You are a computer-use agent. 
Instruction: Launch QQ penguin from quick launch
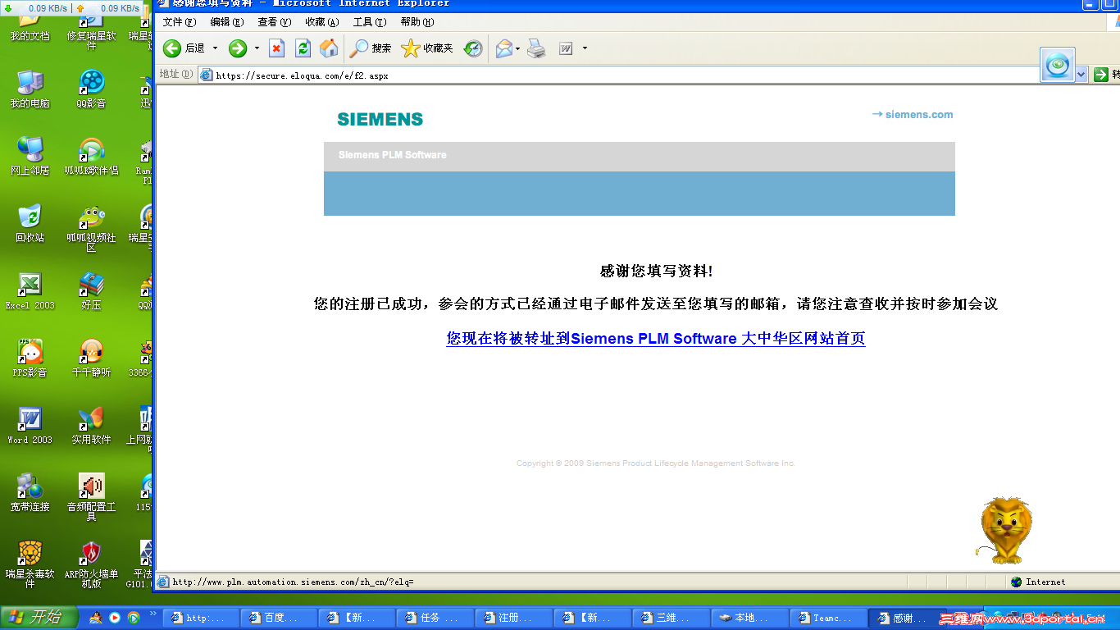tap(96, 618)
